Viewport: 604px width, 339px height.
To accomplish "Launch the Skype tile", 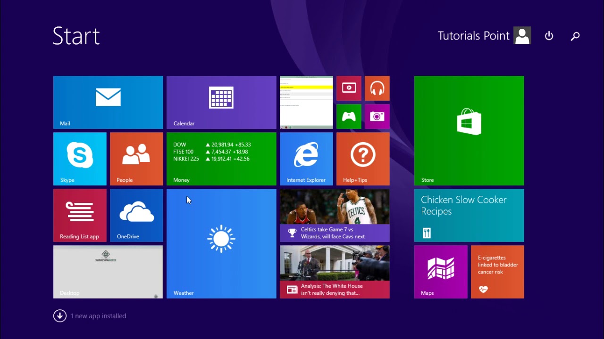I will click(80, 159).
